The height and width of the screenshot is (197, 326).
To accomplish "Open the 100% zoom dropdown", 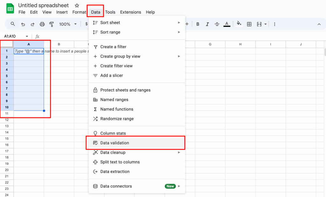I will 68,24.
